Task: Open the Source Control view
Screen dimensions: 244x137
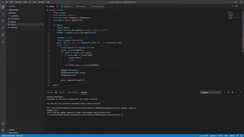Action: pos(3,21)
